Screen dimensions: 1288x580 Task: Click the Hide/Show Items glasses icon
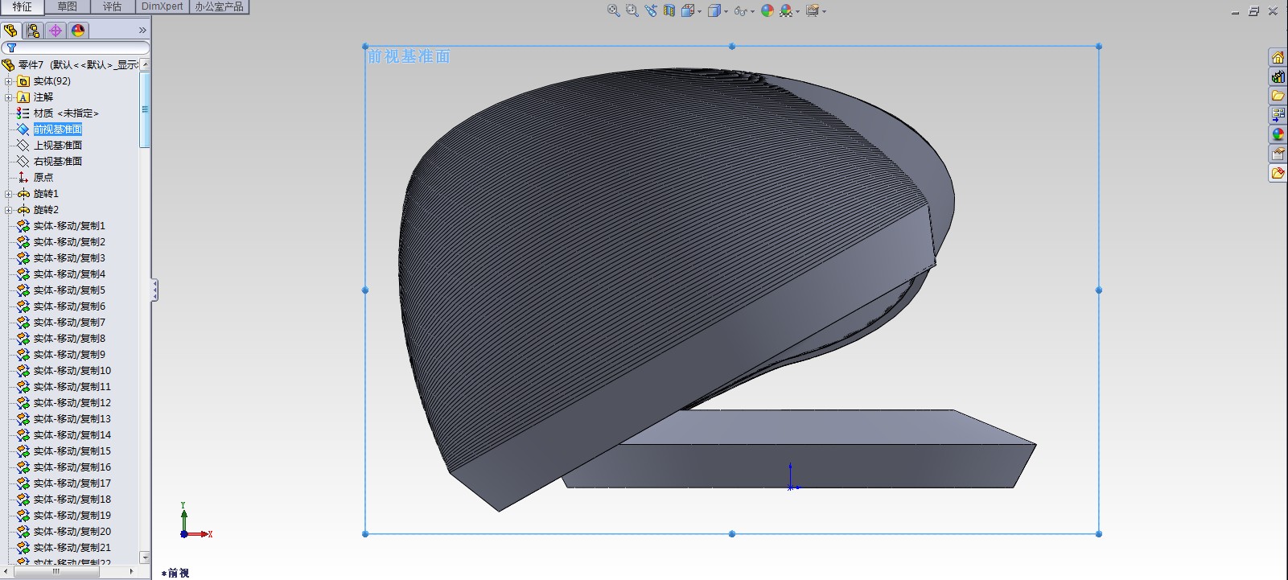740,10
